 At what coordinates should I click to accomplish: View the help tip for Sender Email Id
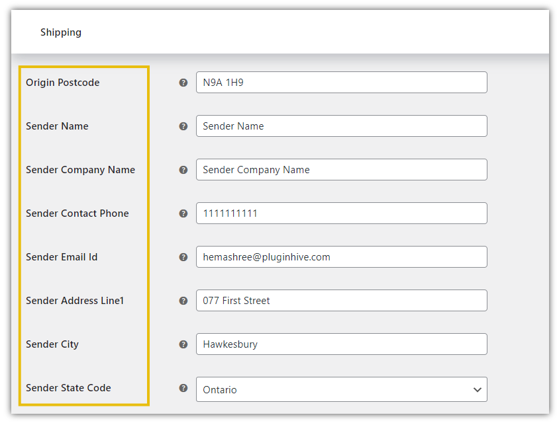click(x=183, y=257)
